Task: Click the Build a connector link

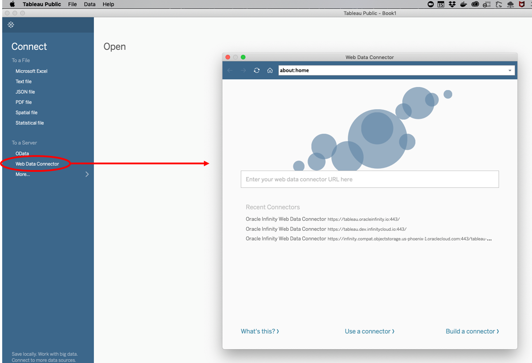Action: point(472,331)
